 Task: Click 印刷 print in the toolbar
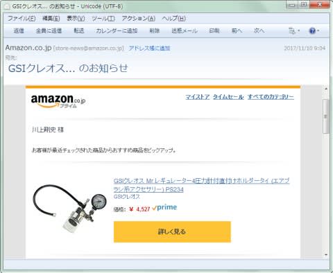214,30
